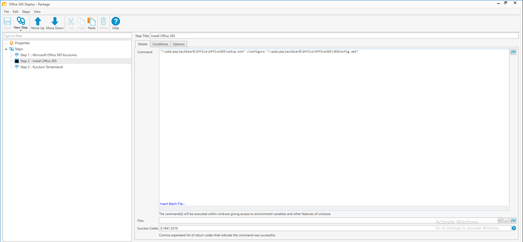Open the File menu
The width and height of the screenshot is (523, 242).
point(7,12)
